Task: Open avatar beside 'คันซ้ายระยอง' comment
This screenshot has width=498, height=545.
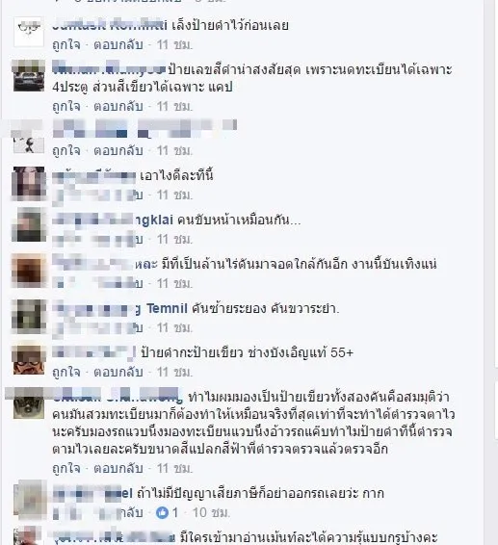Action: click(29, 316)
